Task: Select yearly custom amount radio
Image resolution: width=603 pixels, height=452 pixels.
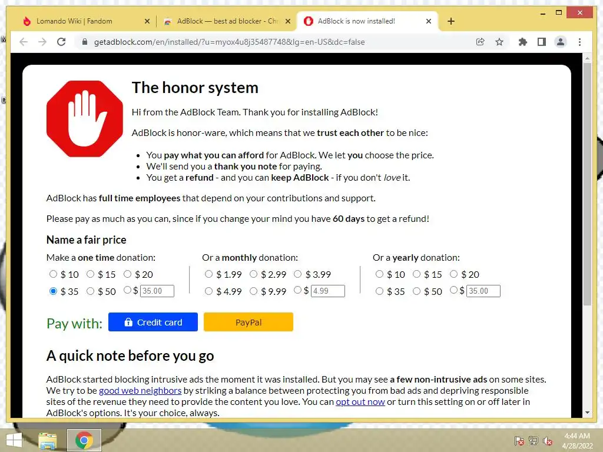Action: pos(454,290)
